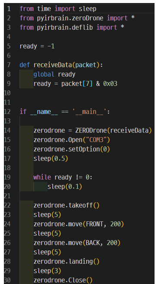
Task: Click 'sleep(3)' line
Action: coord(47,271)
